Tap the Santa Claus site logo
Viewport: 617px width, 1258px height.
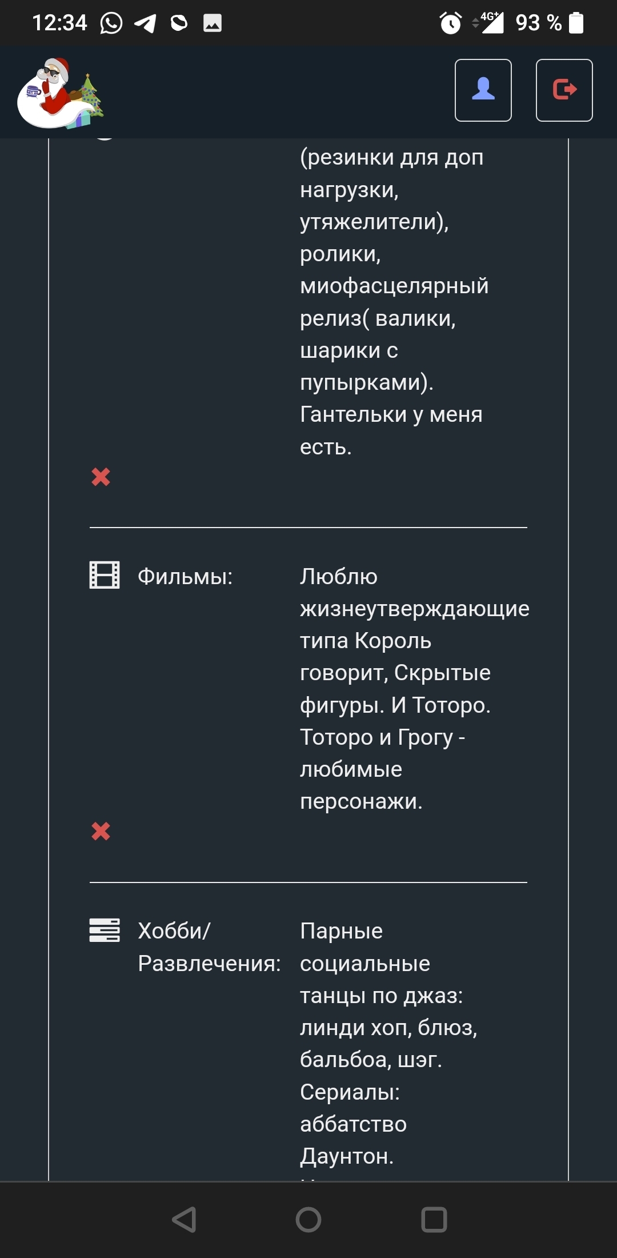pyautogui.click(x=61, y=93)
